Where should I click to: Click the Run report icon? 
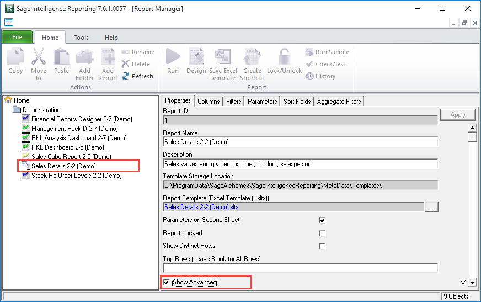pos(173,58)
